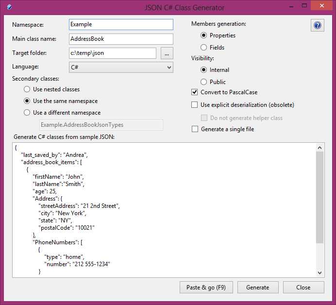Minimize the JSON C# Class Generator window
This screenshot has height=305, width=336.
click(291, 6)
